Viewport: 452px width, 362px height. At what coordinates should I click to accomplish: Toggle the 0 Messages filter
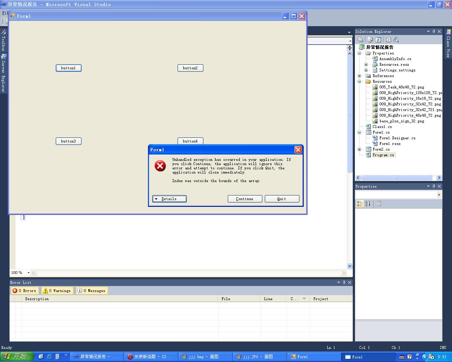[x=91, y=291]
